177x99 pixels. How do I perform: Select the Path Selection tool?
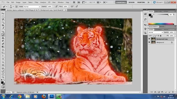3,62
